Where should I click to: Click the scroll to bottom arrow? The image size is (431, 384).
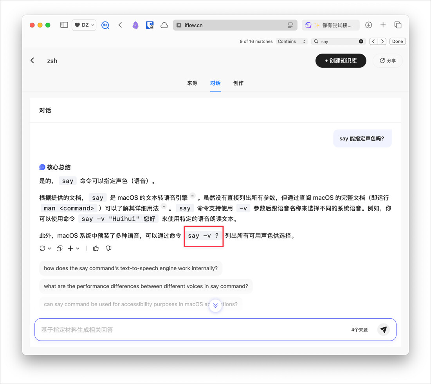(215, 305)
